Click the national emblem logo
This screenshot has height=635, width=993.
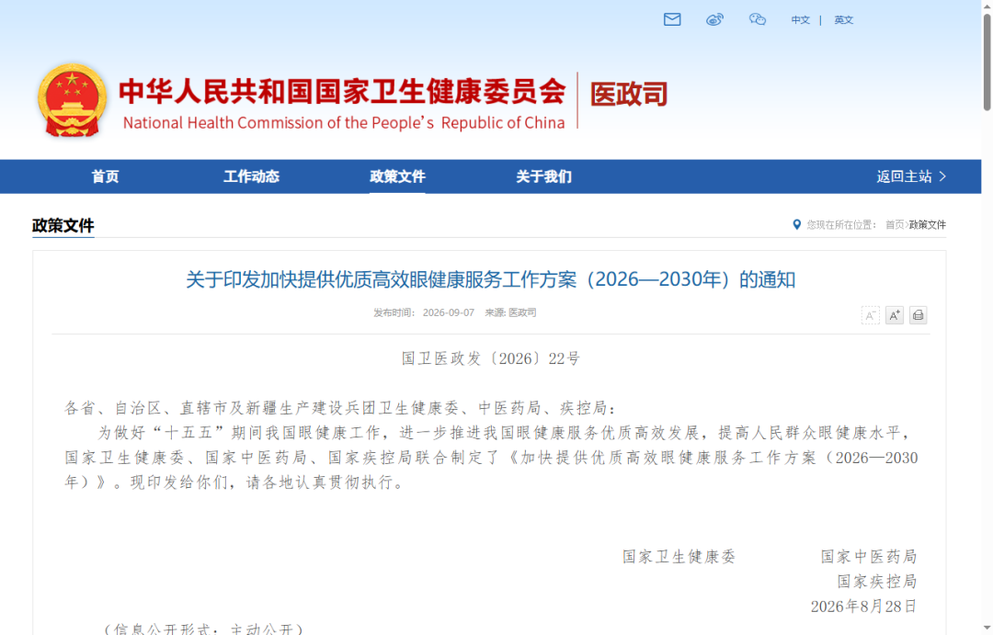[x=73, y=100]
